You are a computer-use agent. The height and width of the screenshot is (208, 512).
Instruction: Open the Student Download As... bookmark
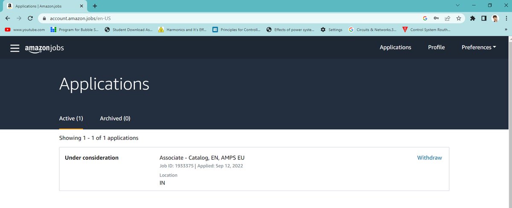tap(128, 30)
